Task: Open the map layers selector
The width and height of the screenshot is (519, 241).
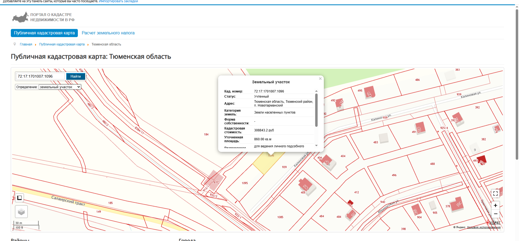Action: coord(21,212)
